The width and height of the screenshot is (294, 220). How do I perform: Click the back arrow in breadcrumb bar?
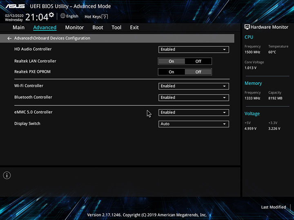(9, 38)
